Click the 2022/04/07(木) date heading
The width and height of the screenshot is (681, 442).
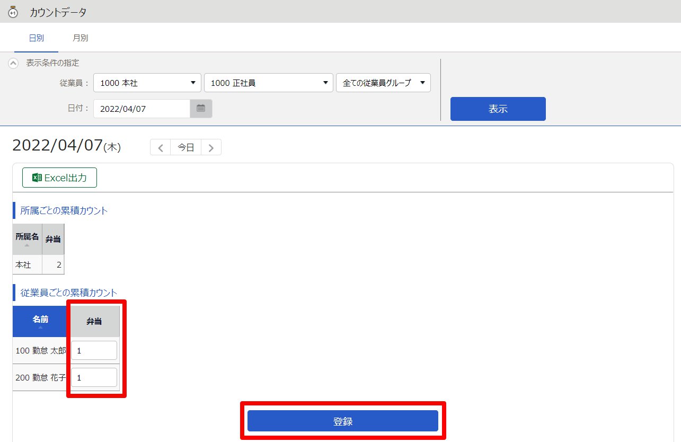67,146
